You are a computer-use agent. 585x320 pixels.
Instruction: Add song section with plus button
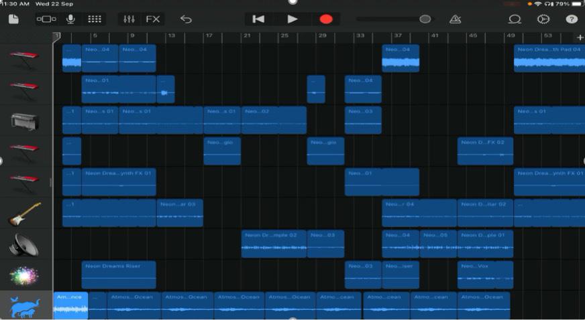580,37
